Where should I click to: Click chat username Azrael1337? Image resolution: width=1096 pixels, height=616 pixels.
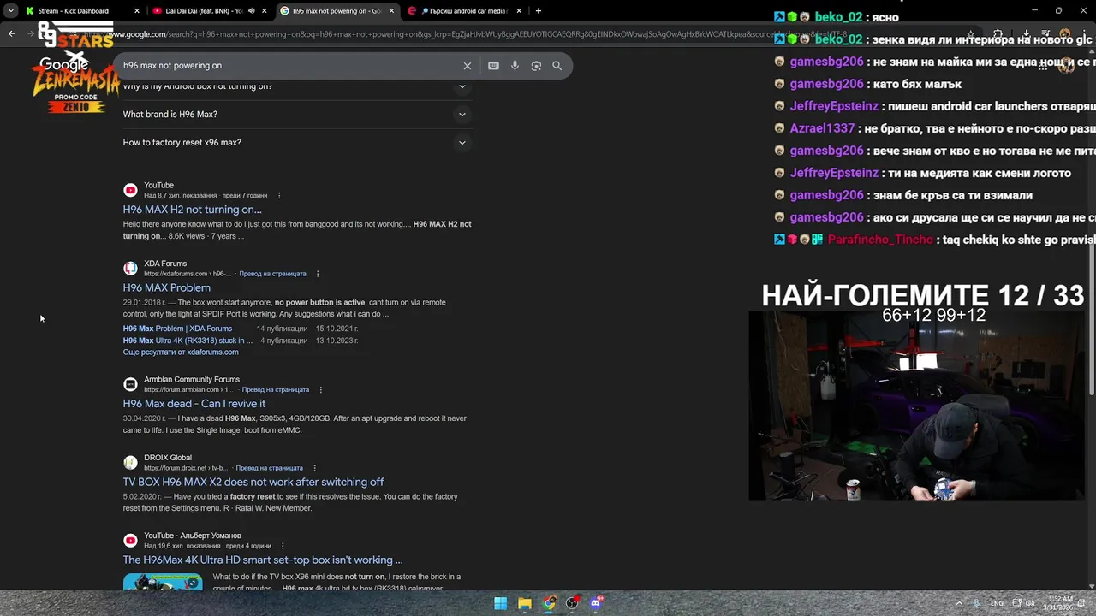tap(822, 128)
